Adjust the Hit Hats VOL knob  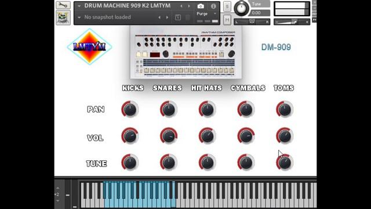click(x=208, y=136)
